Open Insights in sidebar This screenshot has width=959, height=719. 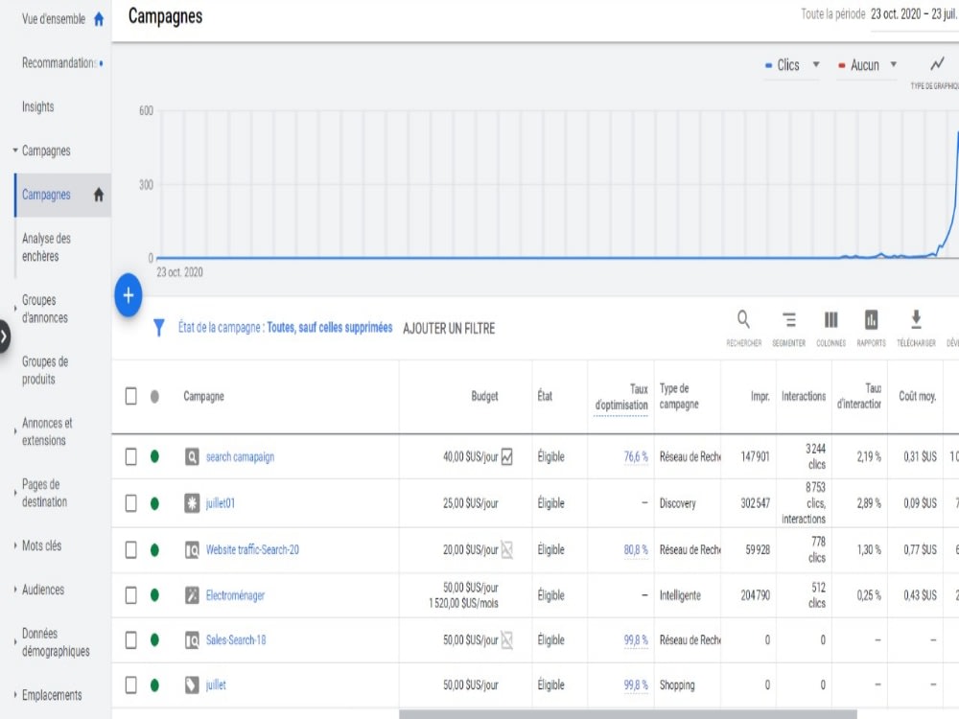pyautogui.click(x=38, y=107)
